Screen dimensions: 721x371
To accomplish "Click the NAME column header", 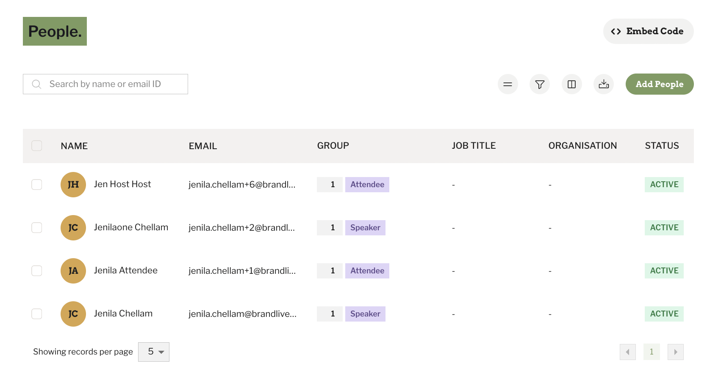I will tap(74, 146).
